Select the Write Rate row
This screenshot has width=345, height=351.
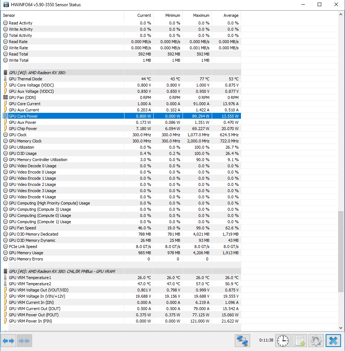pyautogui.click(x=122, y=48)
